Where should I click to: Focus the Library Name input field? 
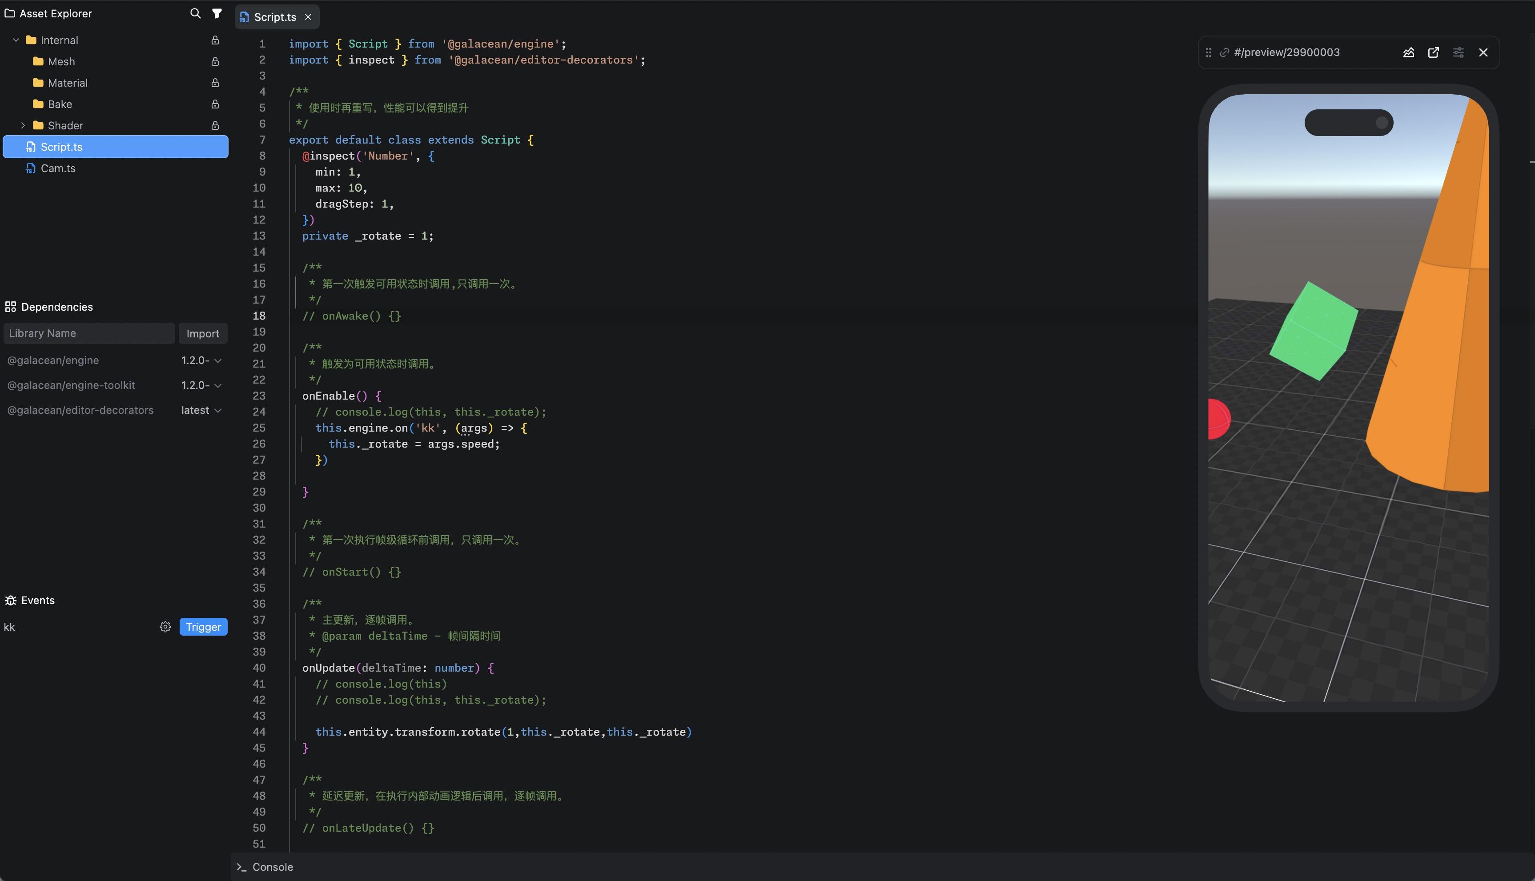pos(89,333)
